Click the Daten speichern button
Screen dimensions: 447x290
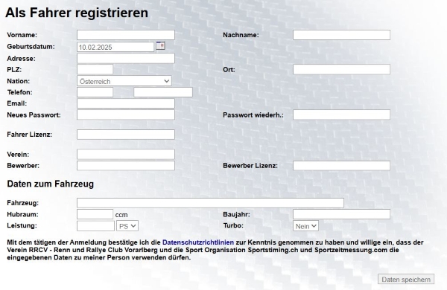(x=406, y=279)
